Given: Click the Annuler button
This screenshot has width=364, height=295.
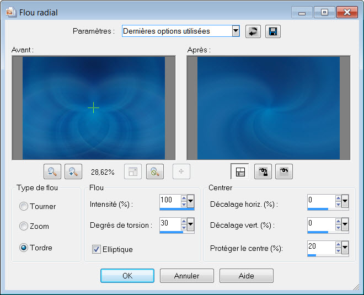Looking at the screenshot, I should (x=186, y=276).
